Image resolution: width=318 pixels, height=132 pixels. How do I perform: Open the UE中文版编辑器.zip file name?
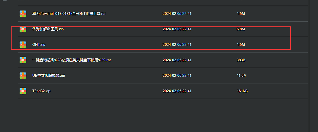[x=49, y=76]
